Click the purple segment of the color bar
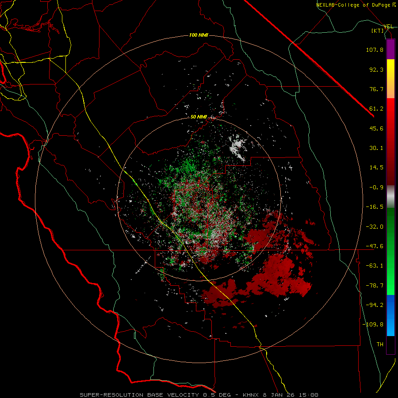The width and height of the screenshot is (398, 398). coord(390,49)
